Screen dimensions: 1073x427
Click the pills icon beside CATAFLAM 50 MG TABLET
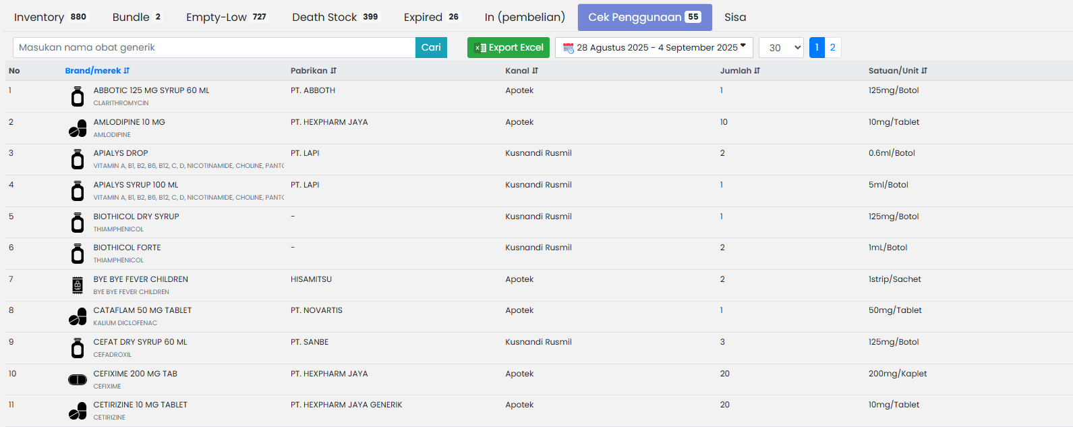point(78,316)
